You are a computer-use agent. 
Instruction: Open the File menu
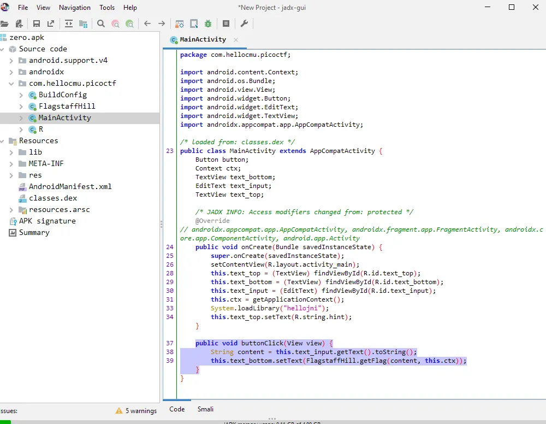(23, 7)
